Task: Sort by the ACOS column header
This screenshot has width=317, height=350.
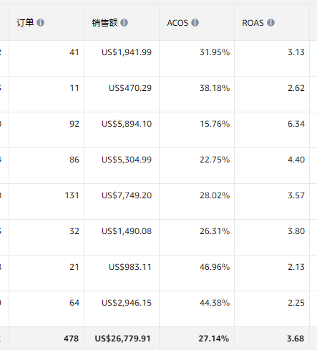Action: point(177,23)
